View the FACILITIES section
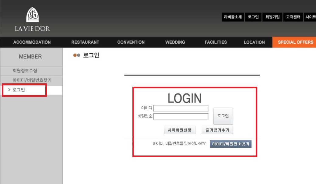 click(x=216, y=42)
